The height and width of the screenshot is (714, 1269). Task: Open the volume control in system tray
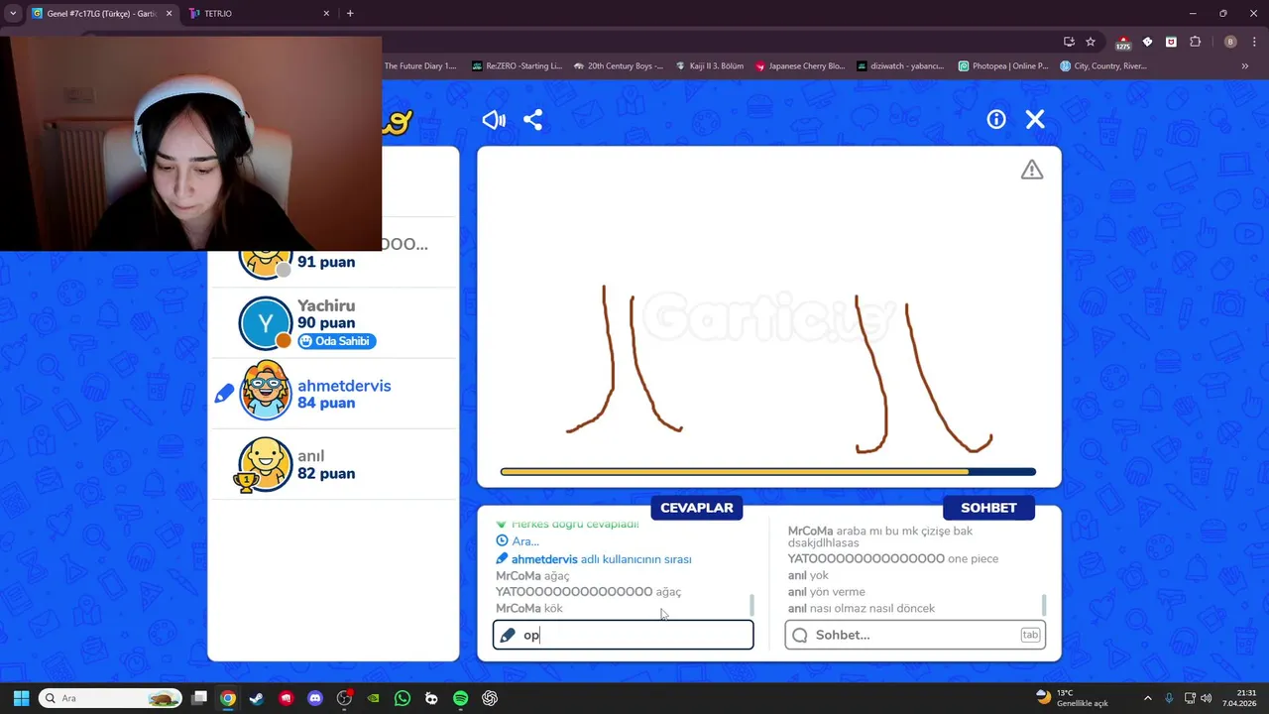tap(1206, 698)
